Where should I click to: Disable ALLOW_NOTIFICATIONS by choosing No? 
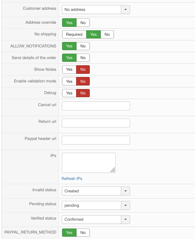pyautogui.click(x=83, y=46)
